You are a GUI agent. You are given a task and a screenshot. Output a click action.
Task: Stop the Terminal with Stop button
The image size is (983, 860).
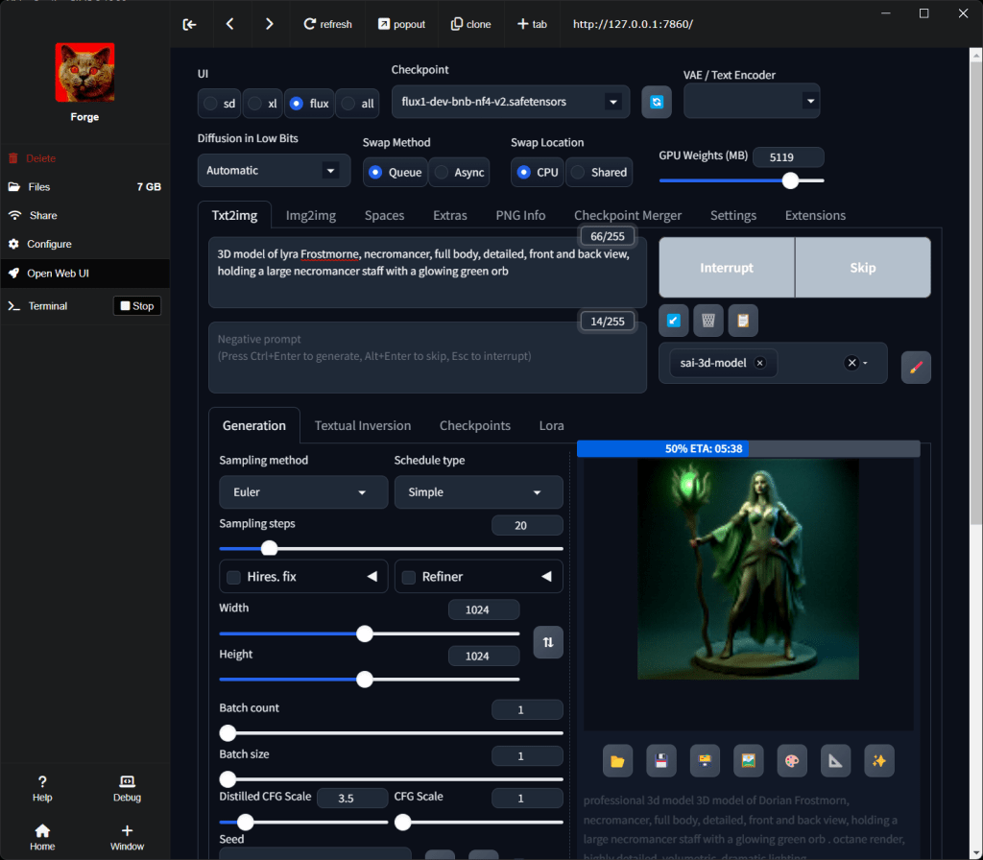[136, 306]
